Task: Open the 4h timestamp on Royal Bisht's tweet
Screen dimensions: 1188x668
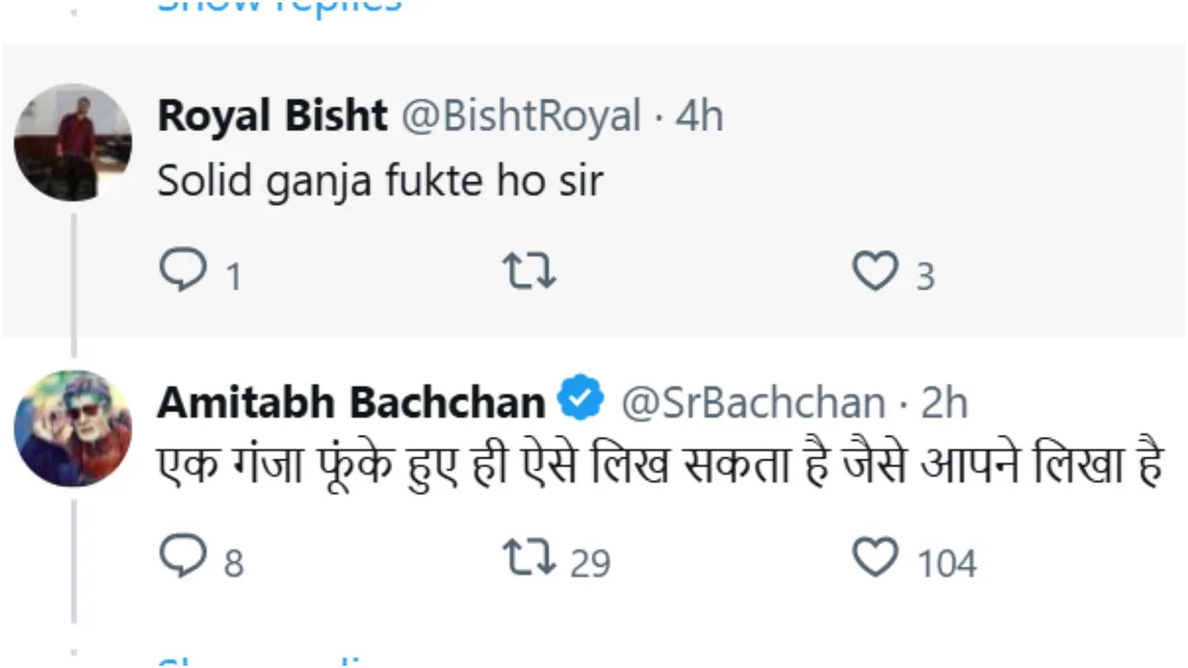Action: point(699,117)
